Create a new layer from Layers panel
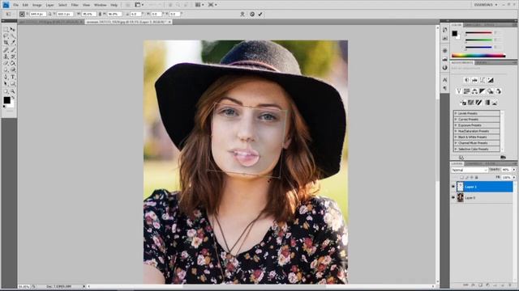 503,285
